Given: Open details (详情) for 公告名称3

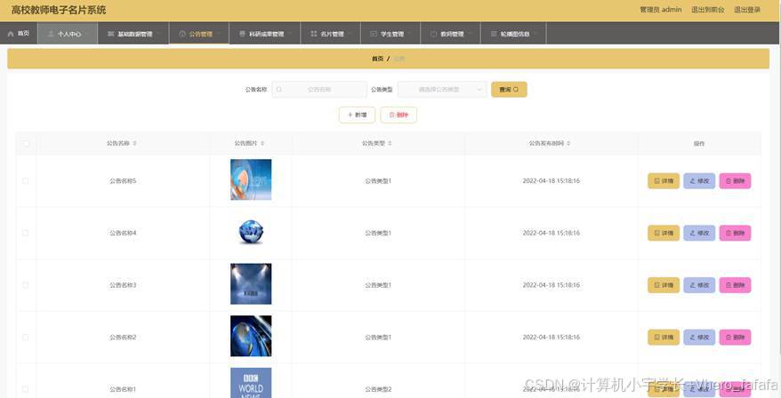Looking at the screenshot, I should (664, 285).
